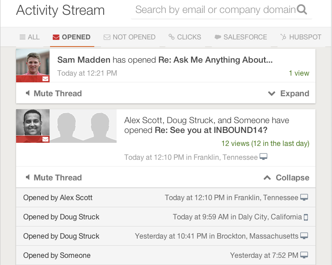Screen dimensions: 332x265
Task: Click the desktop icon in Opened by Someone row
Action: pos(304,255)
